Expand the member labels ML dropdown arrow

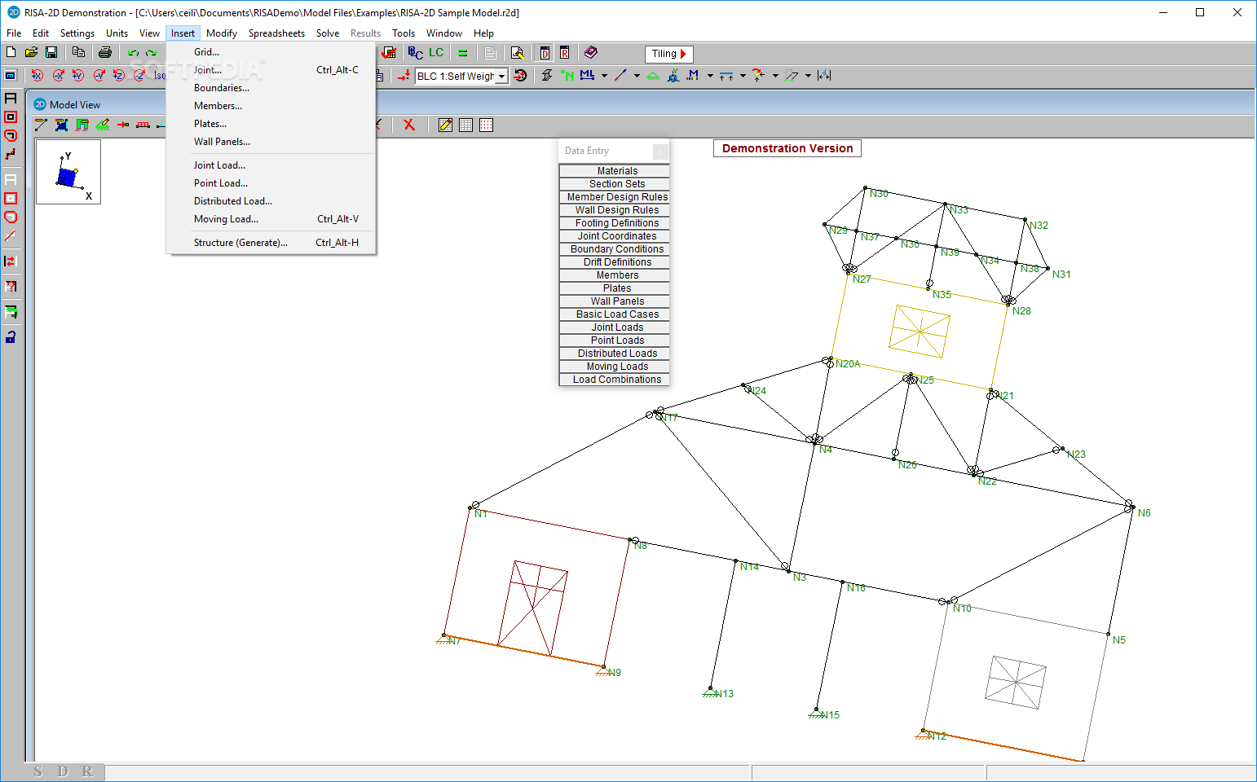[604, 76]
